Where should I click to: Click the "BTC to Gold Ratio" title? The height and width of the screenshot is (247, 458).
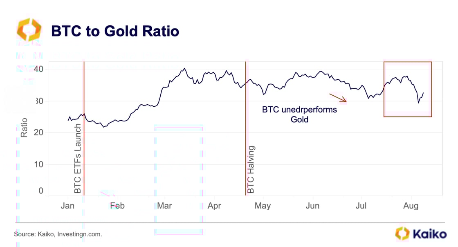coord(114,31)
